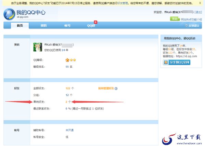Click the 2 个 one-way friends count
205x146 pixels.
(x=68, y=102)
